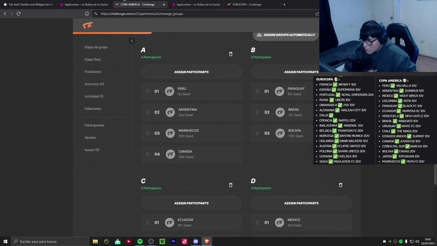Click the Challonge logo in the header
This screenshot has width=437, height=246.
[x=88, y=26]
